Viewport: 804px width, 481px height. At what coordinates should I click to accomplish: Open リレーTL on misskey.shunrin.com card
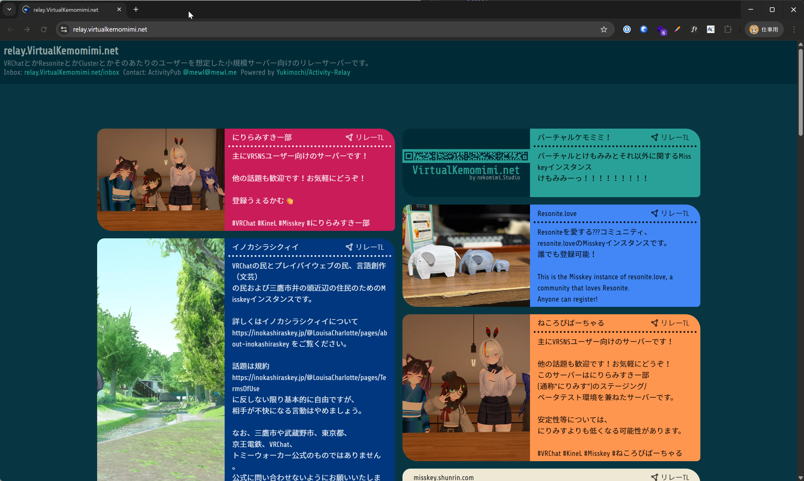(670, 477)
